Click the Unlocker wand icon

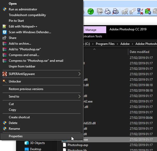[4, 81]
